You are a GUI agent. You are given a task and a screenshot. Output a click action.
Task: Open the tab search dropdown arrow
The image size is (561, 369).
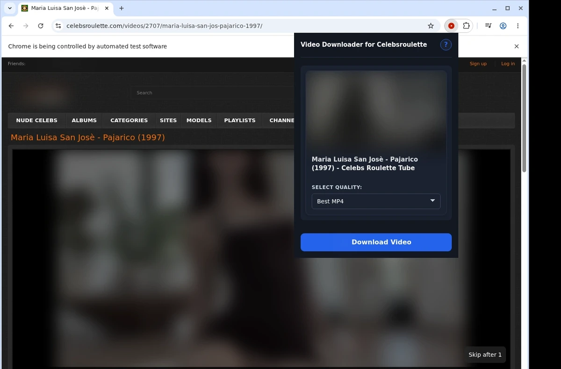[x=10, y=8]
